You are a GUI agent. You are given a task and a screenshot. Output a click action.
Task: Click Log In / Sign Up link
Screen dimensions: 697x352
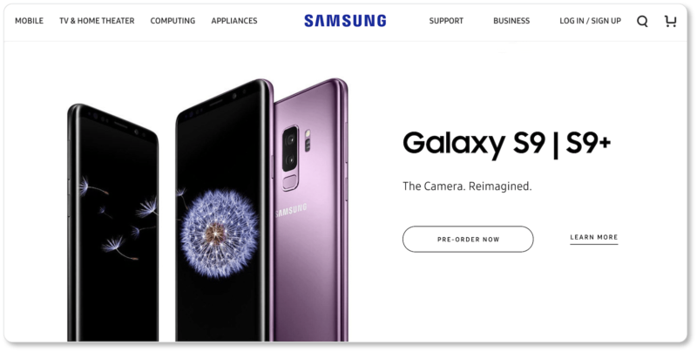pos(590,21)
